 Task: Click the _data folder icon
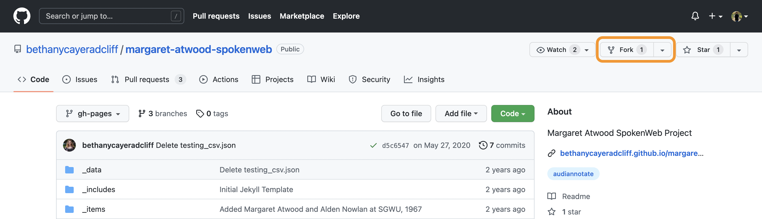(x=69, y=170)
